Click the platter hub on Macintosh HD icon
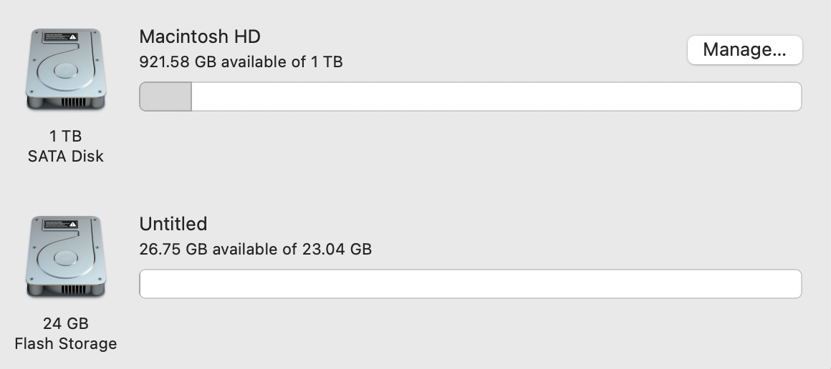831x369 pixels. point(66,70)
